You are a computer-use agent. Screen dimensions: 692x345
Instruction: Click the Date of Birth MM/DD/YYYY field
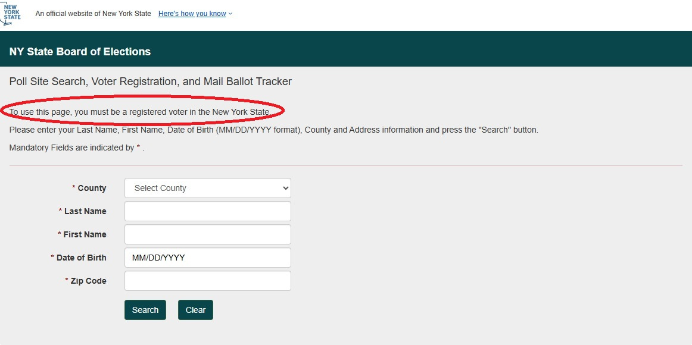207,258
